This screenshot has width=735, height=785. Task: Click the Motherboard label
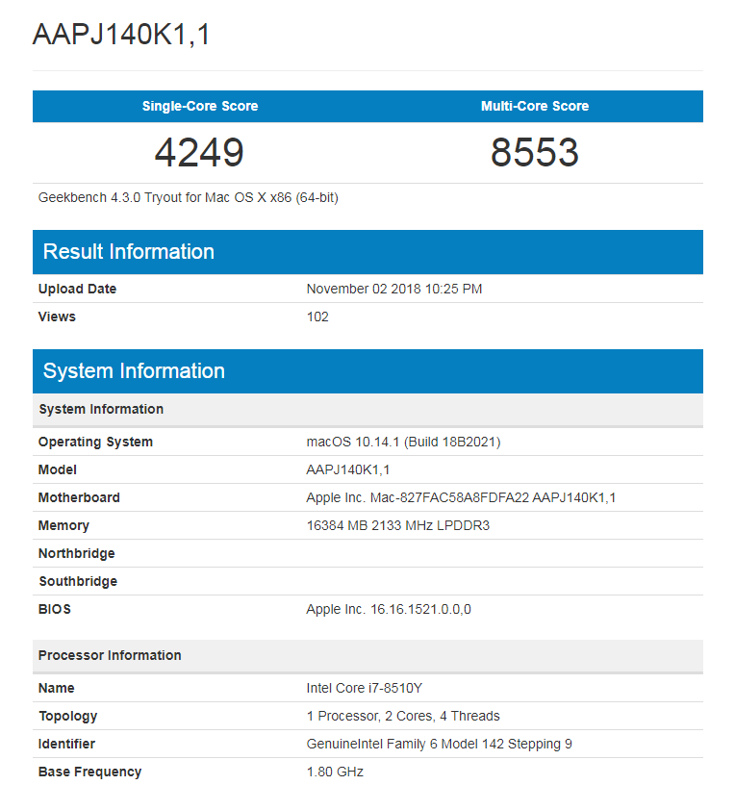pos(79,497)
